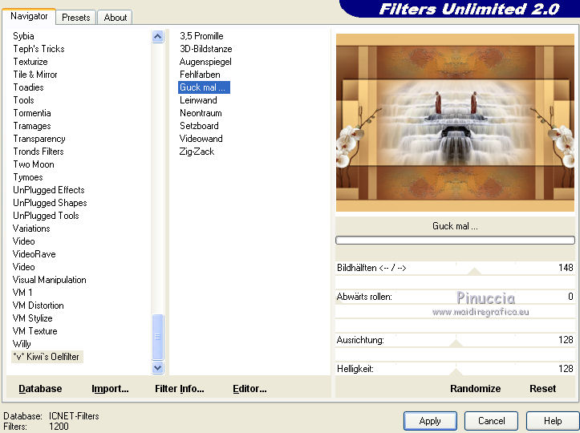Screen dimensions: 580x433
Task: Choose the Leinwand filter
Action: pos(198,100)
